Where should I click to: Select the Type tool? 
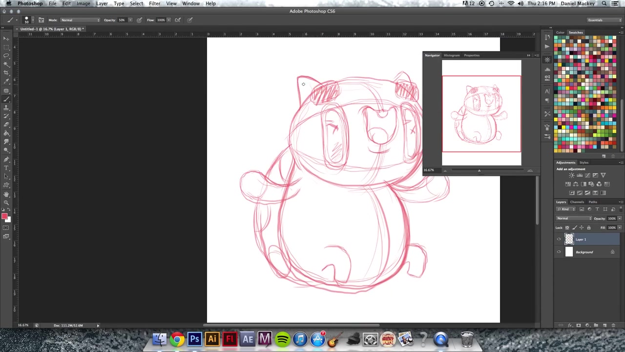coord(6,169)
